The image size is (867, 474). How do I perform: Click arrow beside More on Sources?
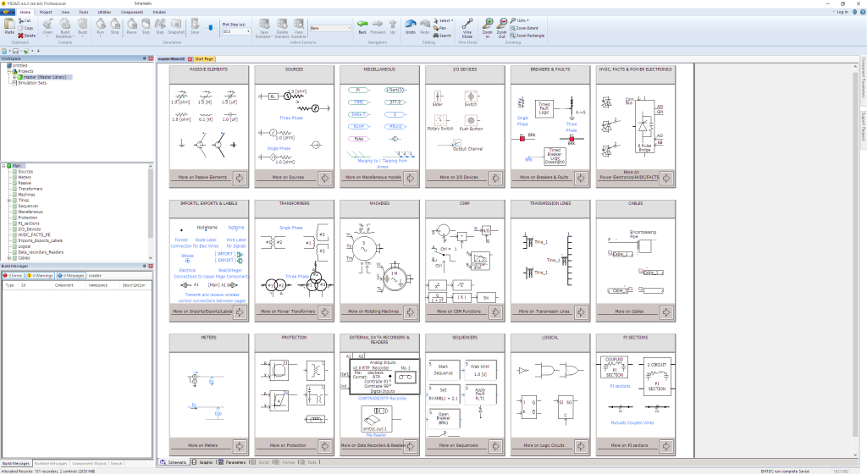324,178
